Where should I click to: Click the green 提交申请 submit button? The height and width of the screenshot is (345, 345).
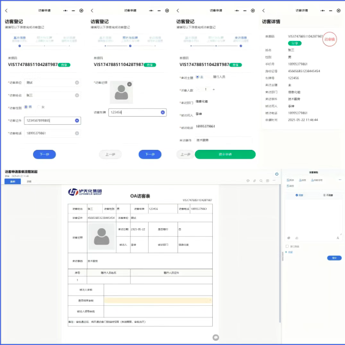point(225,154)
